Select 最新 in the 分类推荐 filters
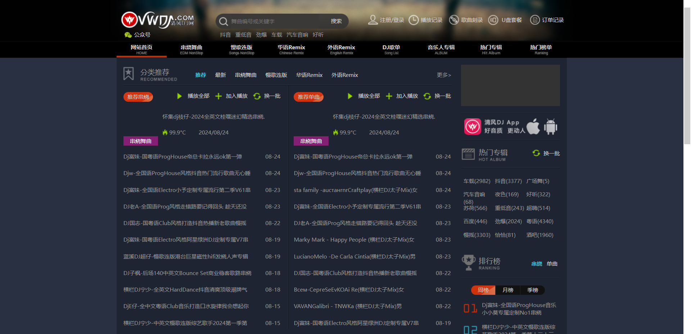Screen dimensions: 691x334 click(x=221, y=75)
